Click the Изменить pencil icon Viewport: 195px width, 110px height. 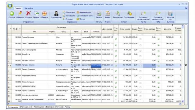click(x=20, y=13)
